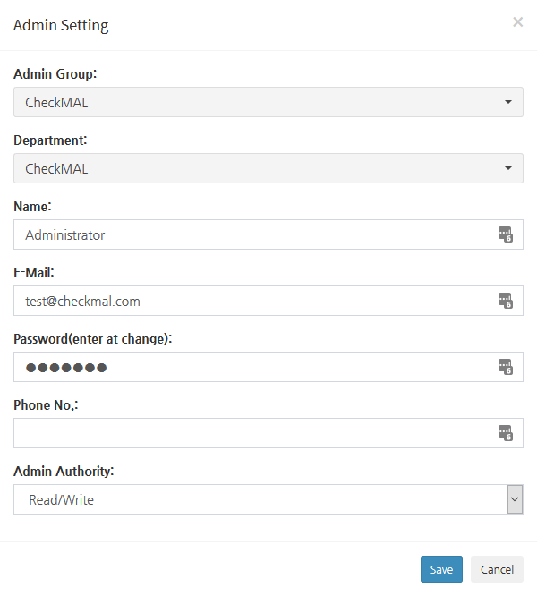
Task: Click the password manager icon in Name field
Action: (506, 234)
